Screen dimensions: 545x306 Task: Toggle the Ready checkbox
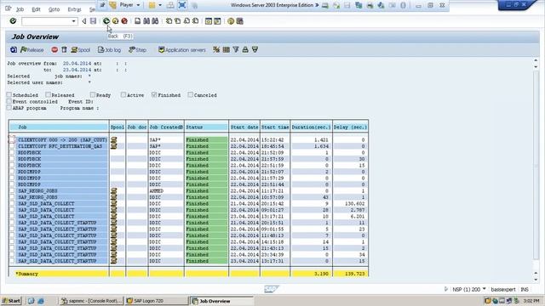coord(93,94)
